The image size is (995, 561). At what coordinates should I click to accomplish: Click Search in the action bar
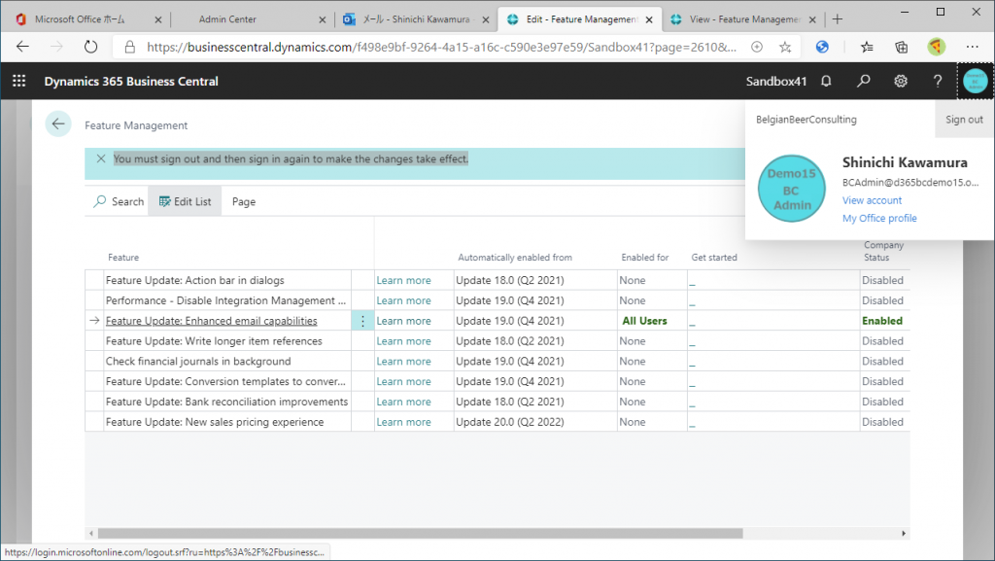coord(119,202)
